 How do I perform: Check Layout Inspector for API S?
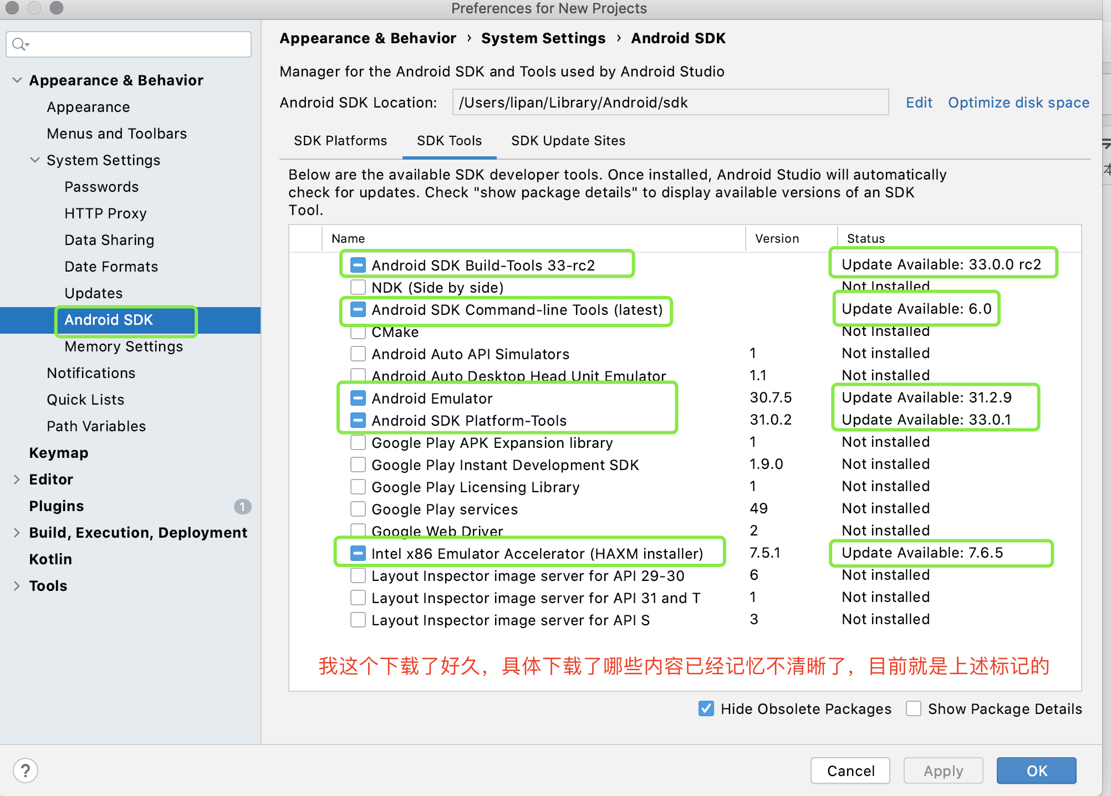[x=358, y=620]
